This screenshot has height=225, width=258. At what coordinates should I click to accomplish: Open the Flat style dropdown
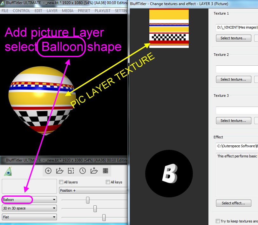click(29, 217)
